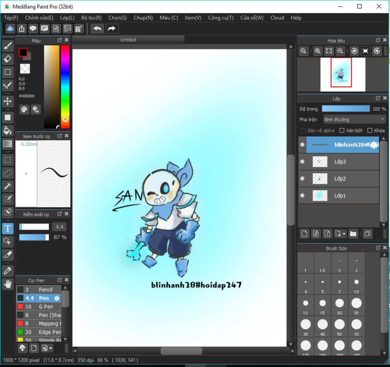Open gear settings for the Pen brush
The width and height of the screenshot is (390, 367).
57,298
